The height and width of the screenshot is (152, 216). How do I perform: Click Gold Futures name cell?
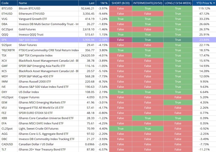(x=48, y=29)
